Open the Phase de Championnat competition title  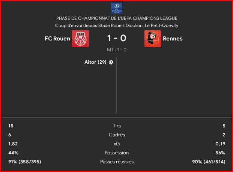116,18
